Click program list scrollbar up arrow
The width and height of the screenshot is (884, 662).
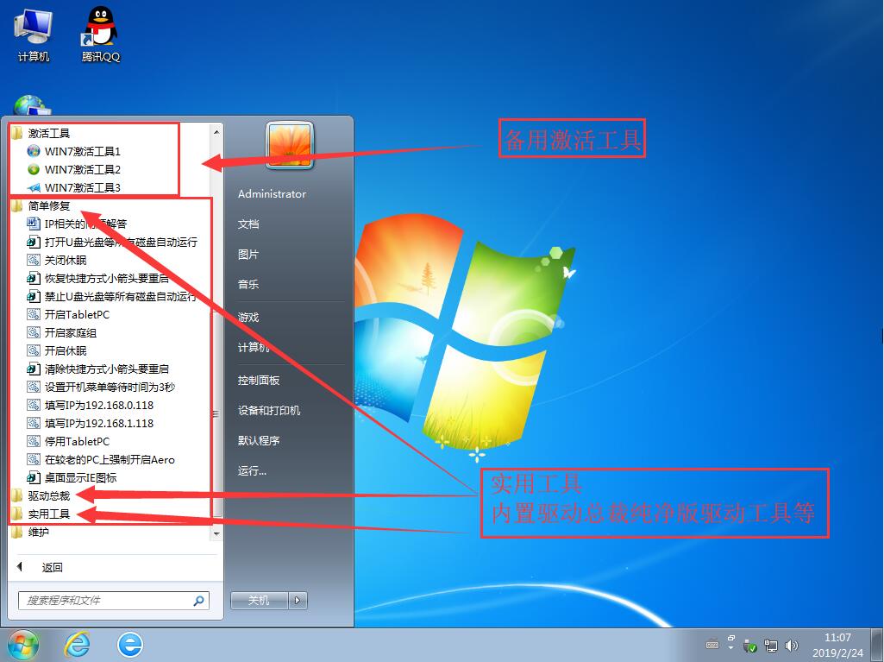(216, 132)
